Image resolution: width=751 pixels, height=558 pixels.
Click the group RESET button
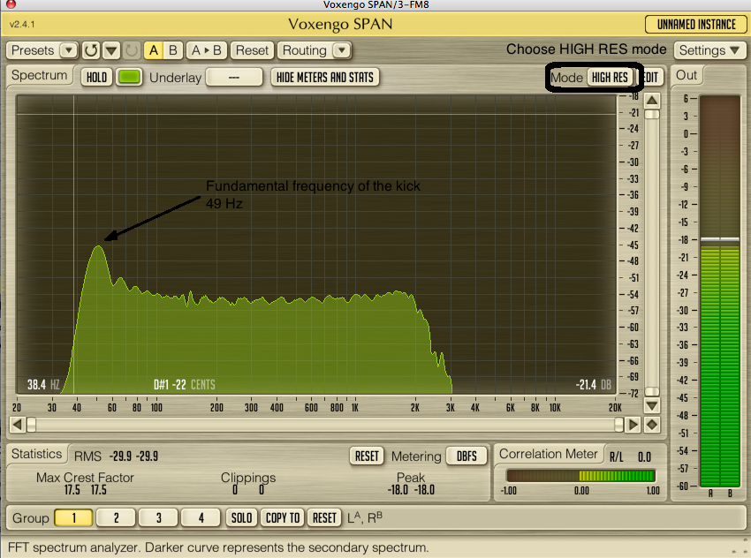tap(324, 517)
